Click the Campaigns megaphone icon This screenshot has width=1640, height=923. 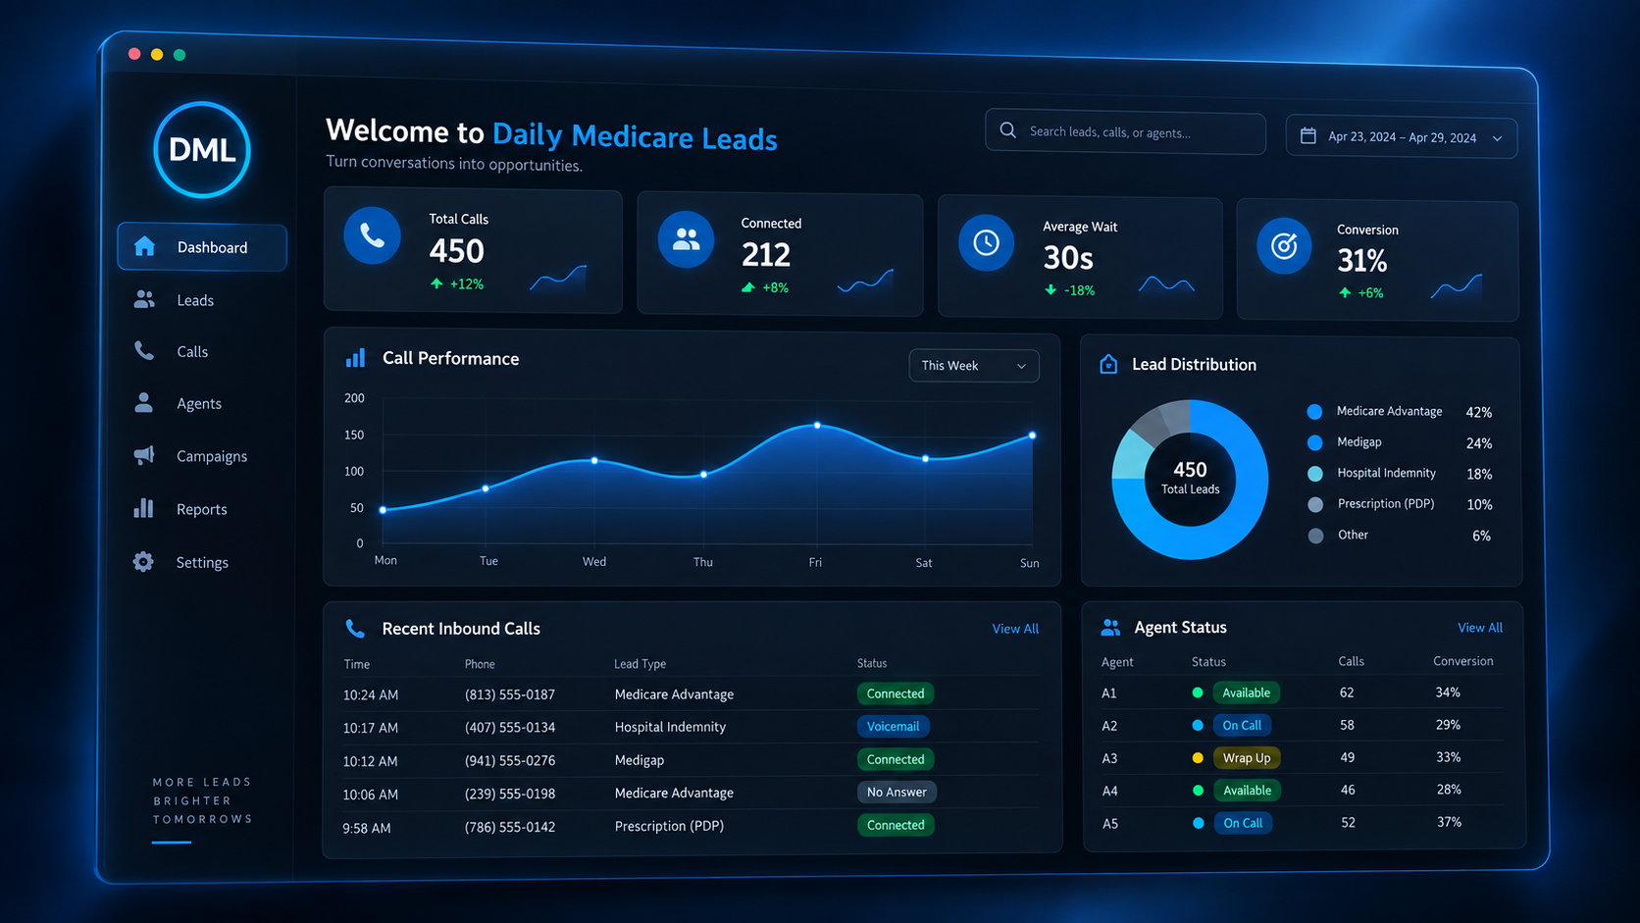144,455
